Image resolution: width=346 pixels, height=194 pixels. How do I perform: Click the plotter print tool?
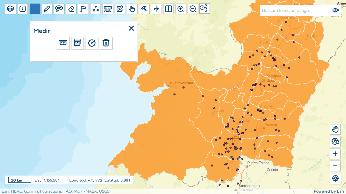(107, 9)
